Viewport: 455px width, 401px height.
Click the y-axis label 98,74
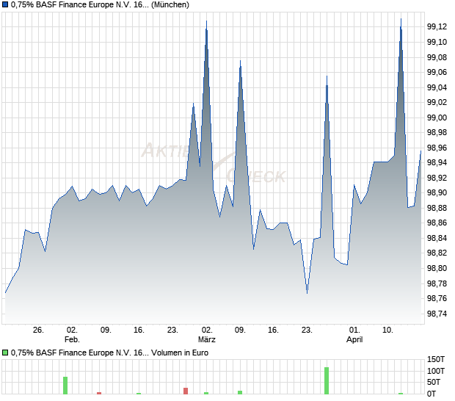(x=437, y=314)
